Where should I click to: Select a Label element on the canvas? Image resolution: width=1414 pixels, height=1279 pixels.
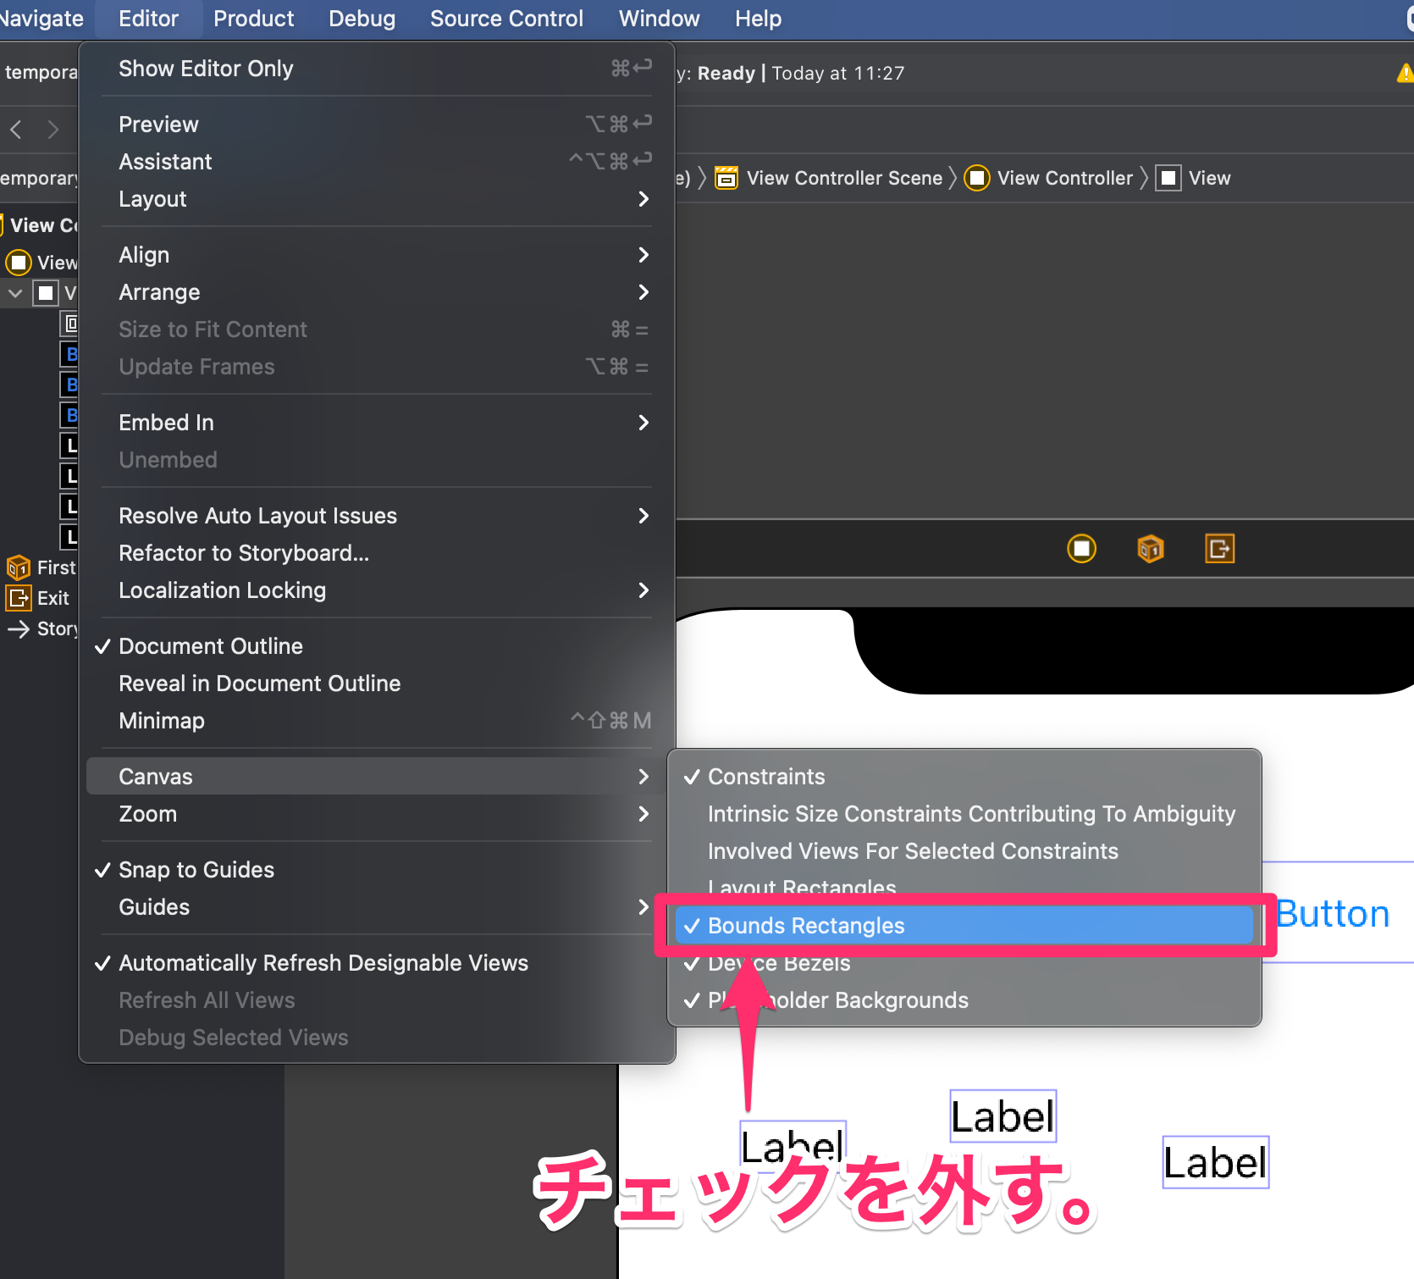(x=1003, y=1116)
